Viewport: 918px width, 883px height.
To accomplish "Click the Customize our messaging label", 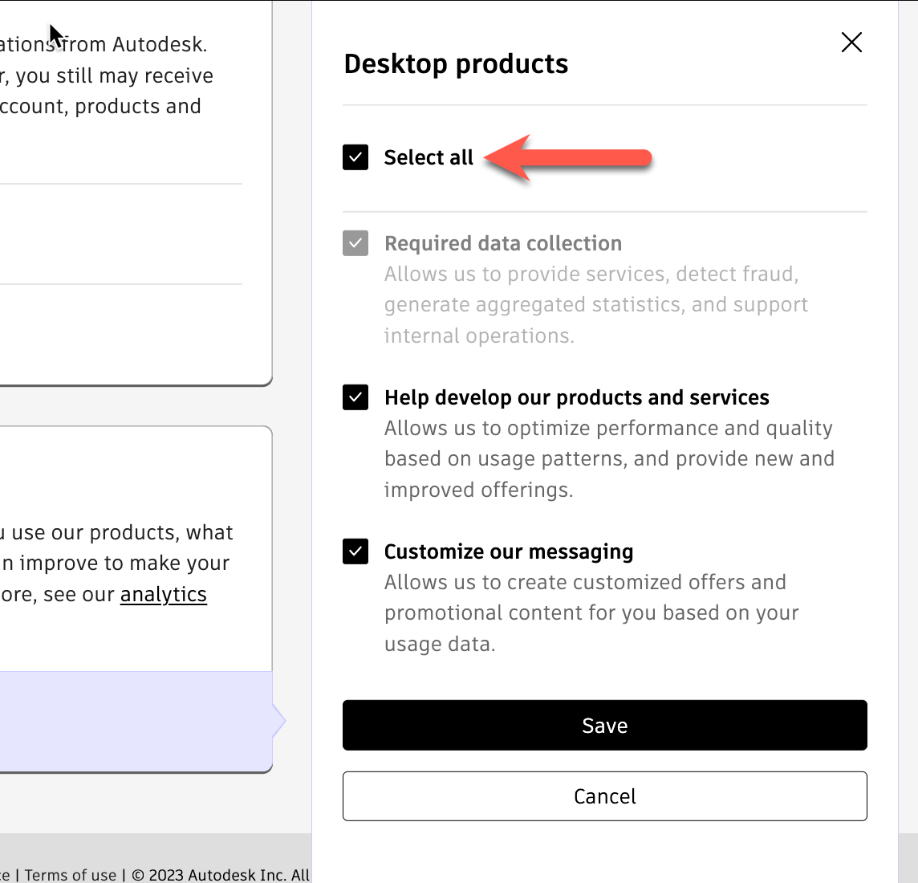I will tap(509, 551).
